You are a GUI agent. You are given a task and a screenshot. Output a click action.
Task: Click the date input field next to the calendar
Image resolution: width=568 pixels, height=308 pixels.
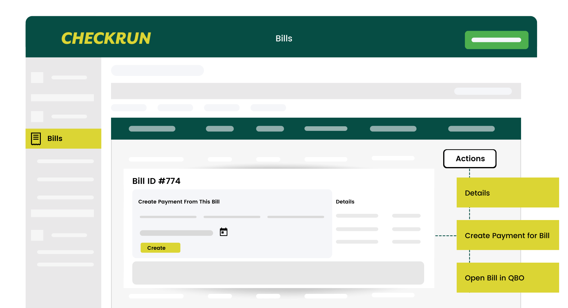176,233
